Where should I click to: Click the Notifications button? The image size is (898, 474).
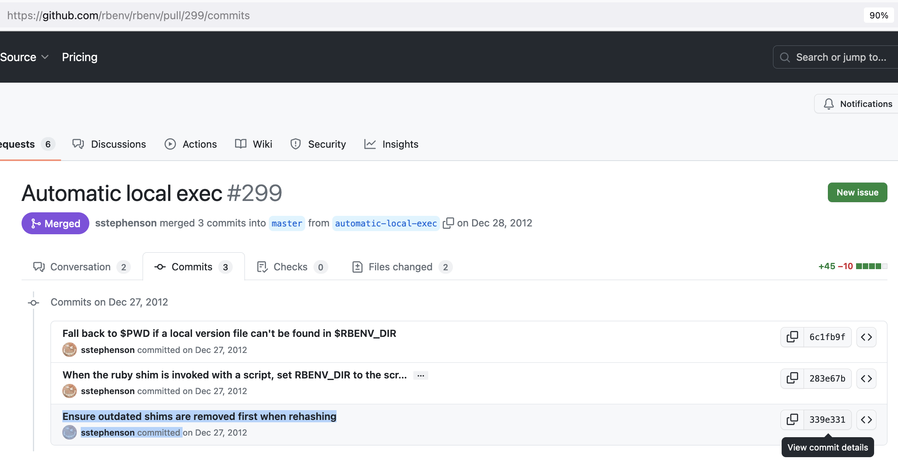[x=857, y=104]
